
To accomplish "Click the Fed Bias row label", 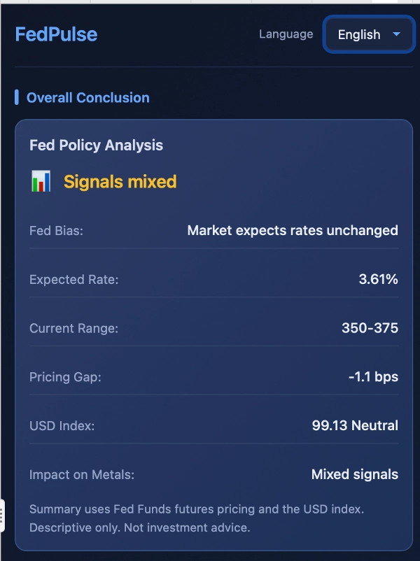I will [x=50, y=230].
